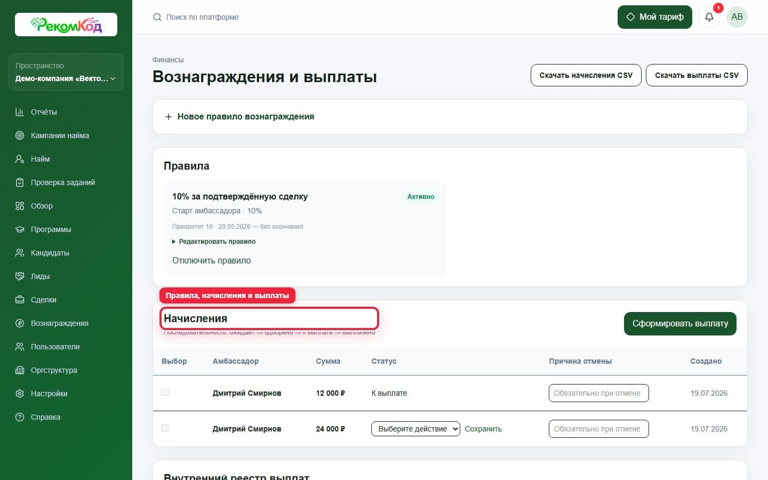Click the 24 000 ₽ amount cell

pos(331,429)
